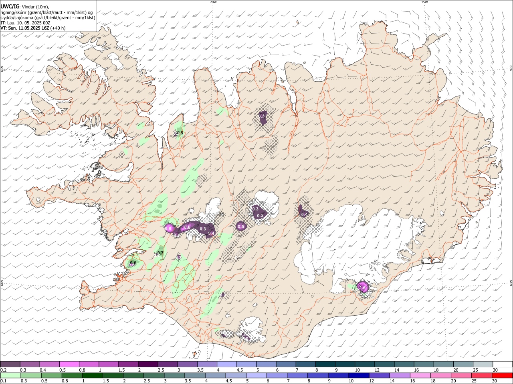Select the 10–12 deep blue rain legend swatch
Screen dimensions: 513x384
pos(360,375)
